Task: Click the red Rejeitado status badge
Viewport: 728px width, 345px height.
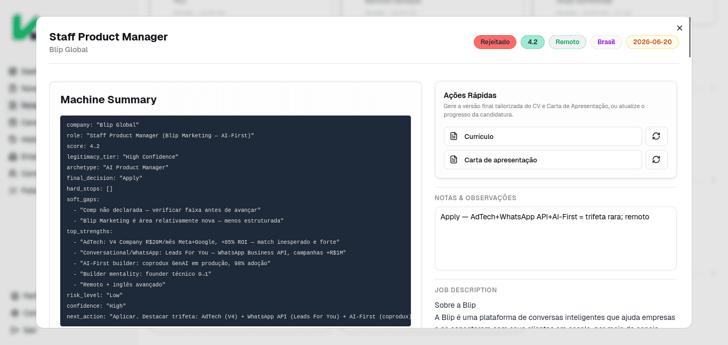Action: pos(495,42)
